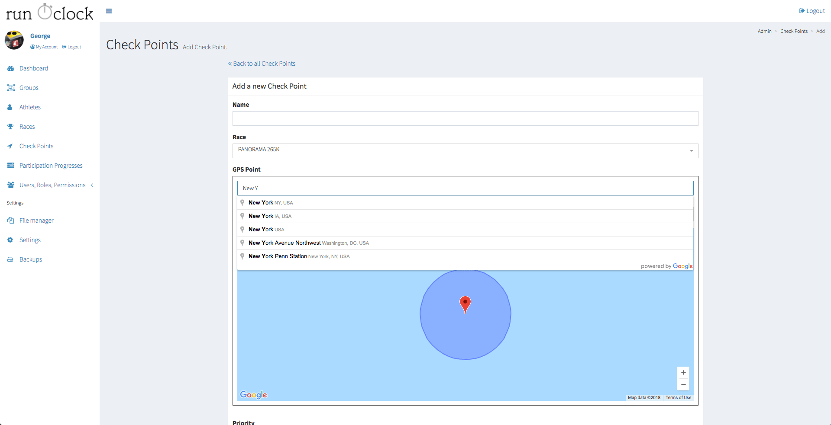
Task: Click the Participation Progresses list icon
Action: [x=11, y=166]
